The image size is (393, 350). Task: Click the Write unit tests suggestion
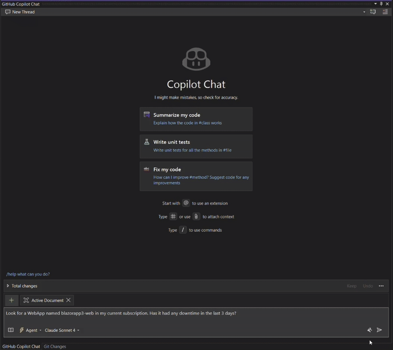click(196, 146)
